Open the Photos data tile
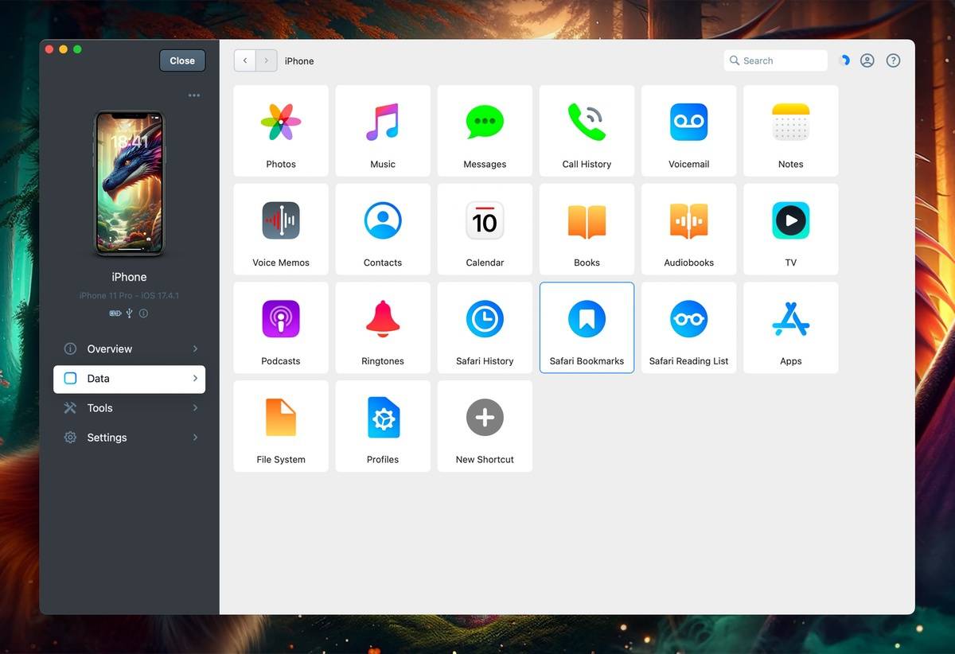 [x=281, y=130]
